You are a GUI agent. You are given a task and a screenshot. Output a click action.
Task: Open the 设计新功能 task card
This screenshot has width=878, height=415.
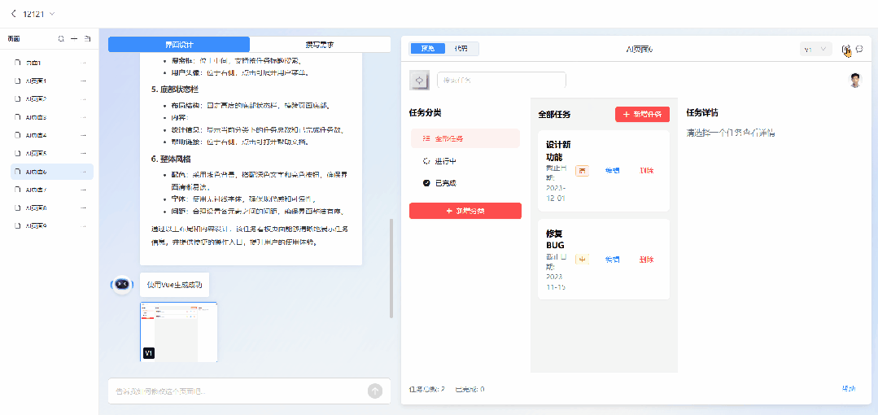[x=604, y=171]
